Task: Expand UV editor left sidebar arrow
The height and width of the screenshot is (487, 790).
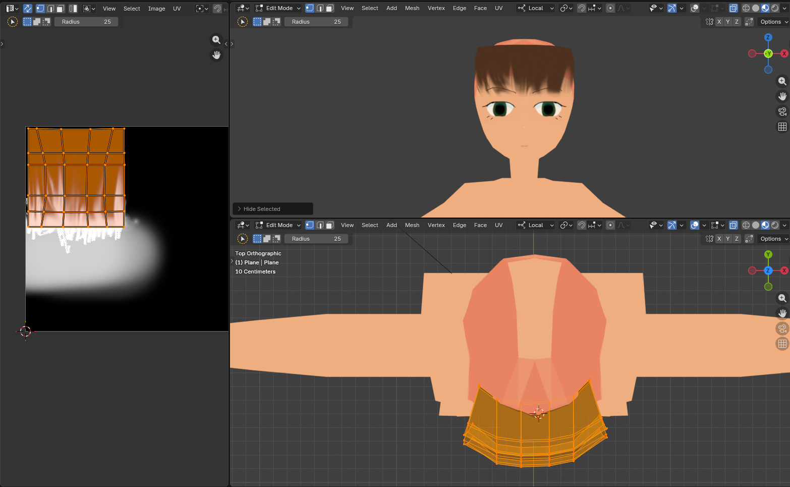Action: point(2,44)
